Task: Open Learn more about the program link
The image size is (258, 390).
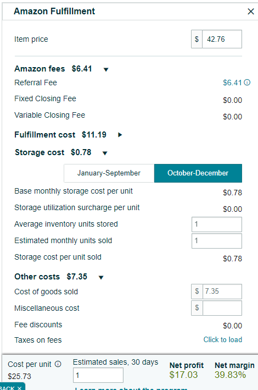Action: (x=131, y=388)
